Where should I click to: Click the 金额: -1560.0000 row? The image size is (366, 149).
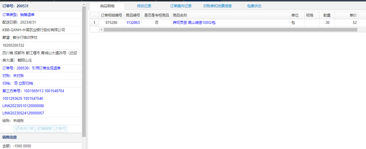click(x=41, y=146)
